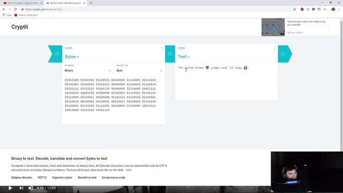Viewport: 343px width, 193px height.
Task: Close the Binary to text tab
Action: pos(84,3)
